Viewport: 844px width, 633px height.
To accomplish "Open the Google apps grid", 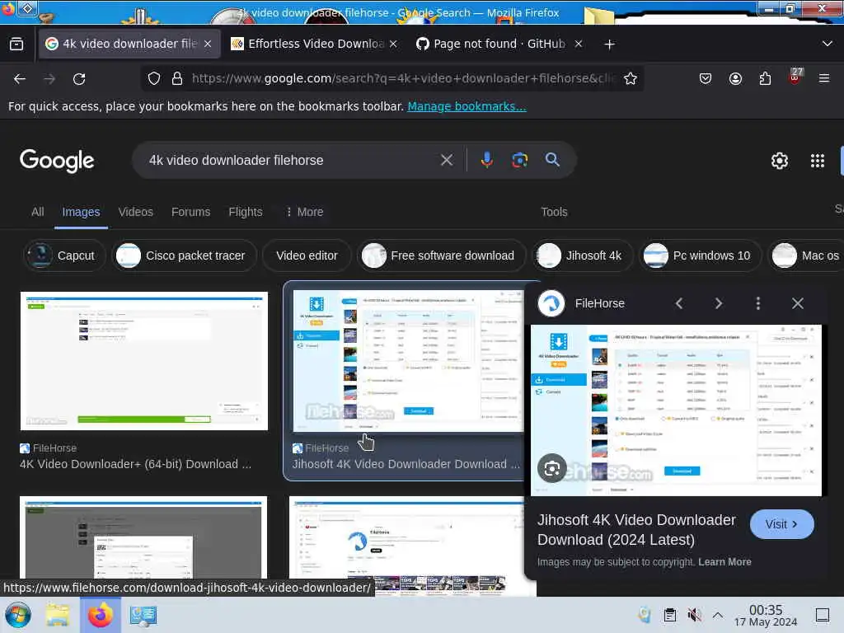I will [x=817, y=161].
